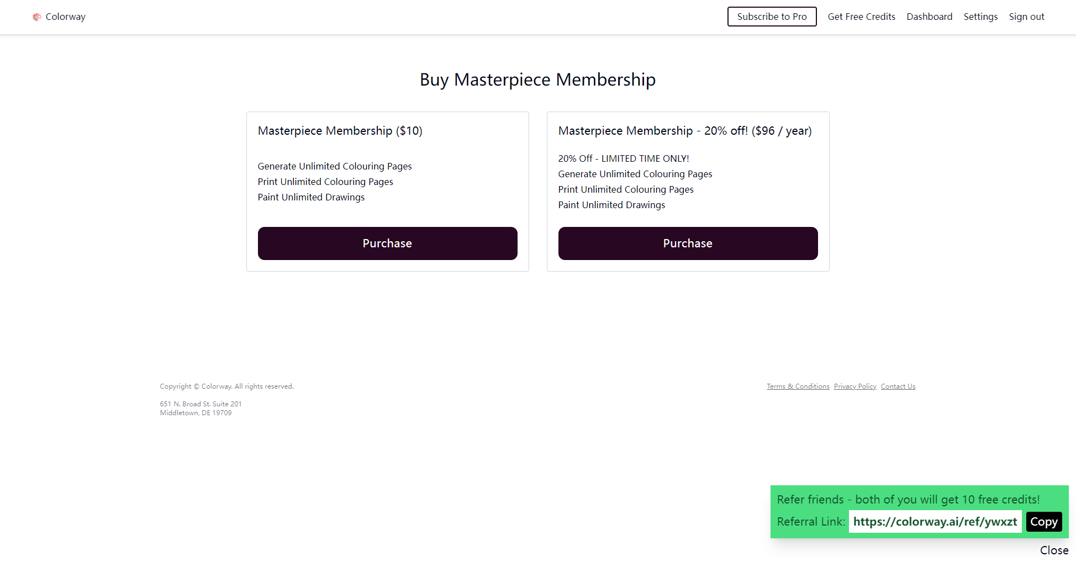Click the Buy Masterpiece Membership heading
Screen dimensions: 1076x567
tap(537, 80)
